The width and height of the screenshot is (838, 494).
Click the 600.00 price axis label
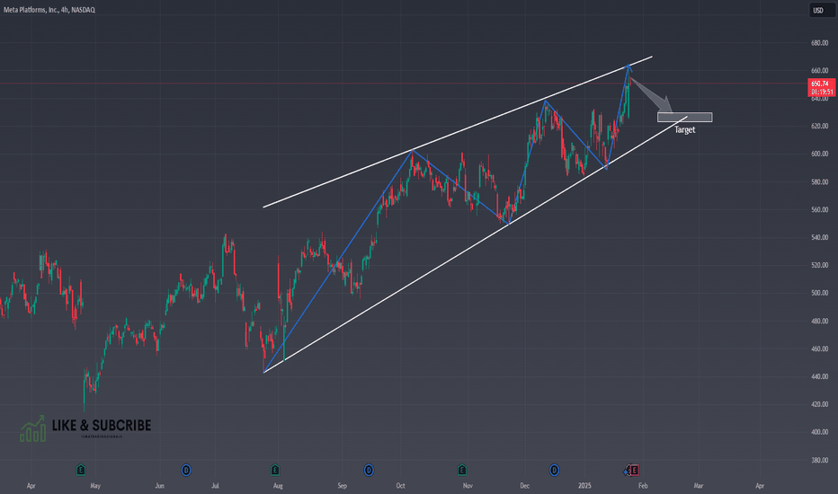point(819,154)
